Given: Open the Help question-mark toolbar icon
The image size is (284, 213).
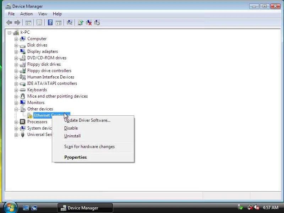Looking at the screenshot, I should tap(50, 22).
